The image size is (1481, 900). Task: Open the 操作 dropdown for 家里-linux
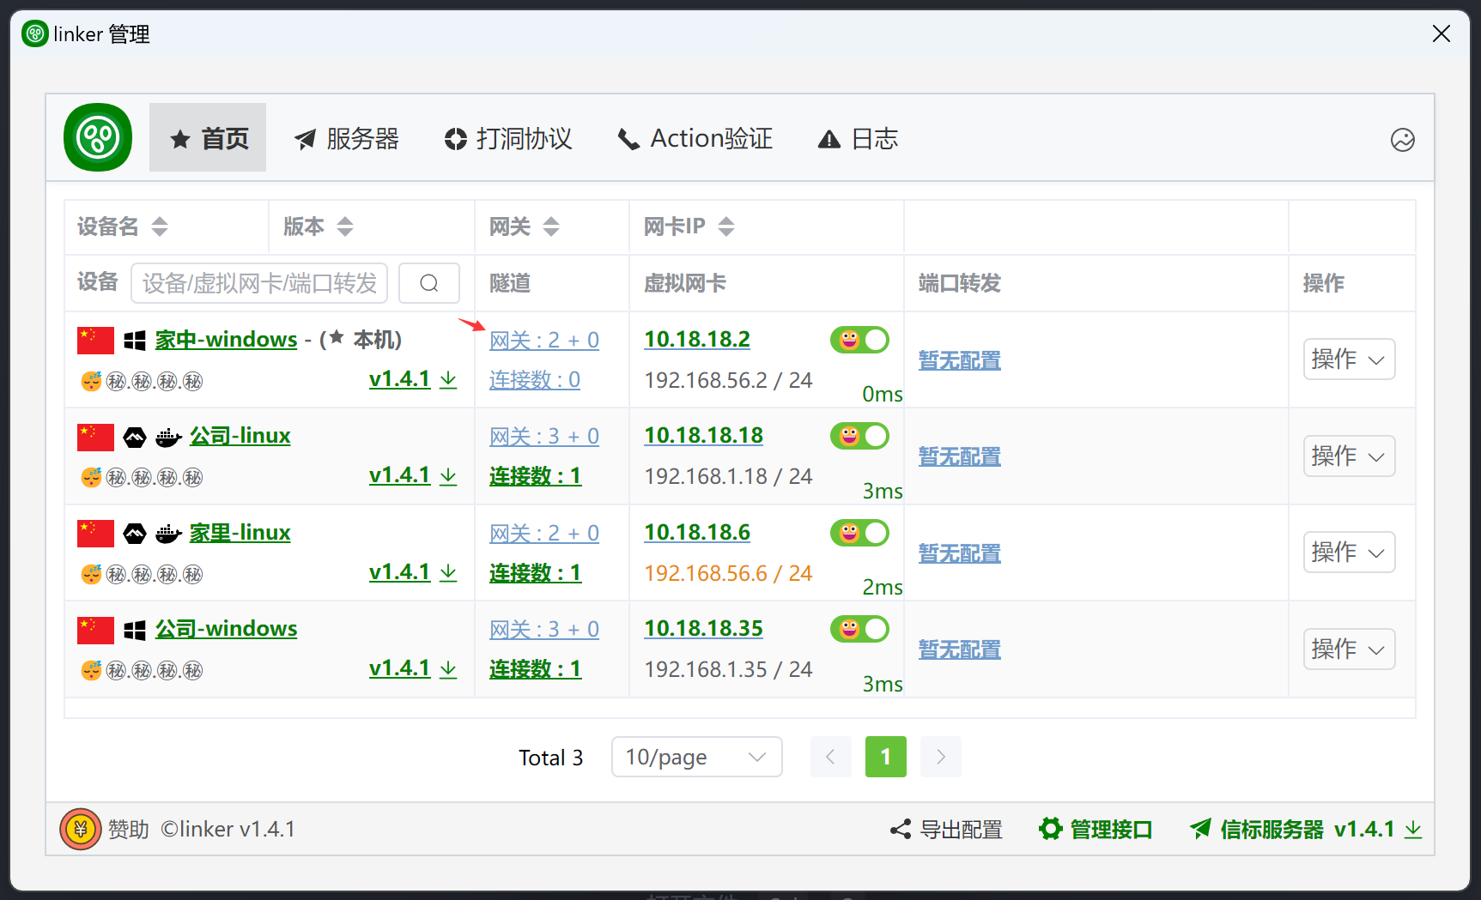pos(1349,552)
